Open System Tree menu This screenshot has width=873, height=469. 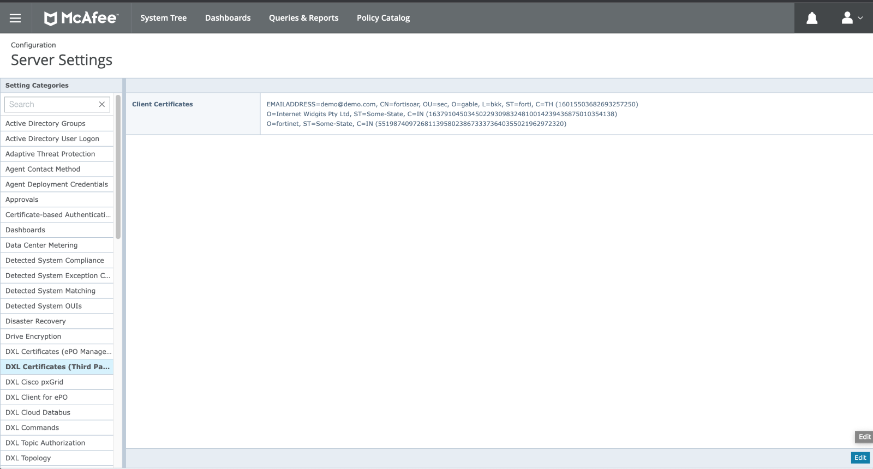[x=163, y=18]
